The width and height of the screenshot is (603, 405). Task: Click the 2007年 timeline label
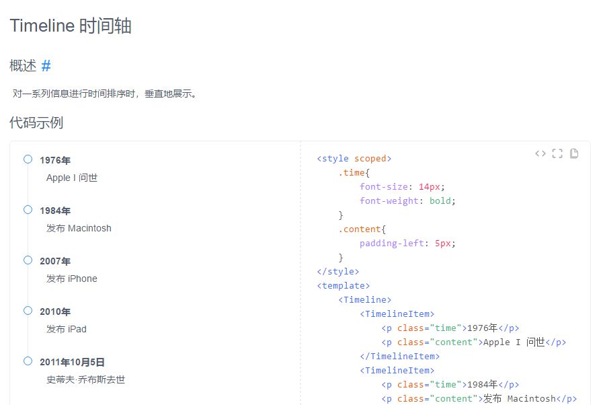[x=55, y=261]
